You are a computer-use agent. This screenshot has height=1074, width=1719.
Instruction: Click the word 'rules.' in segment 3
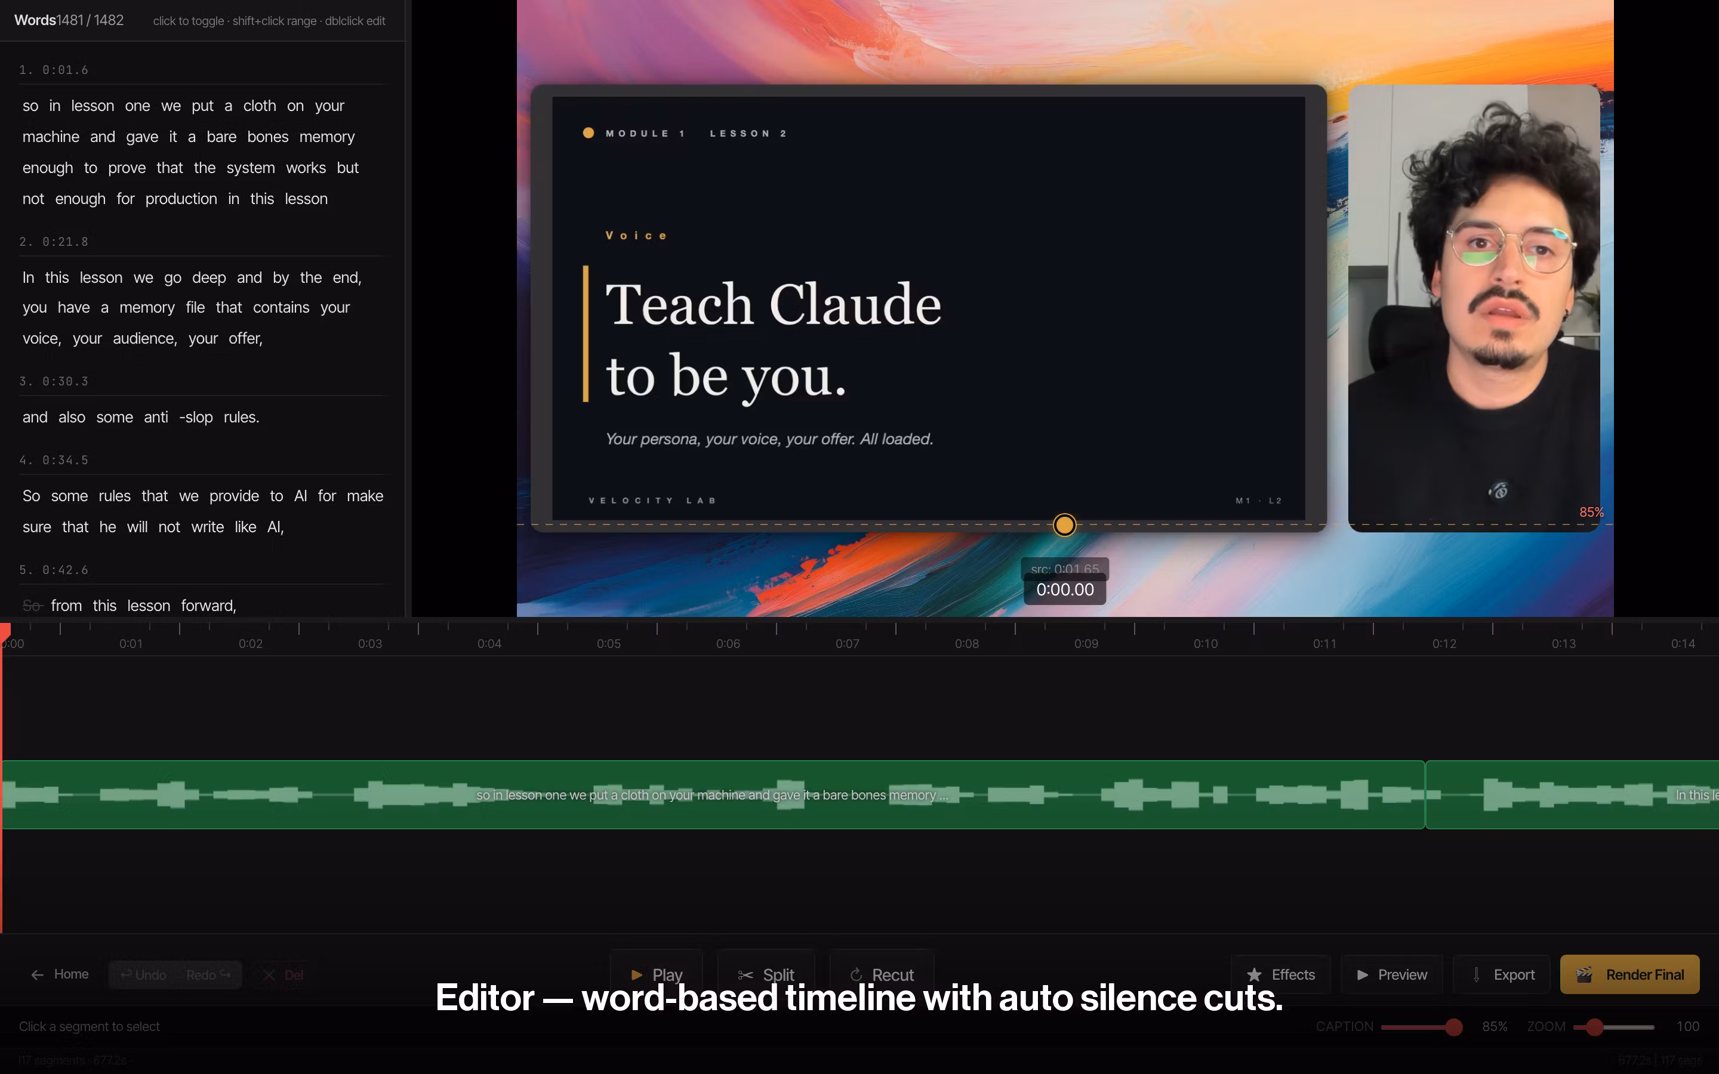(x=242, y=417)
